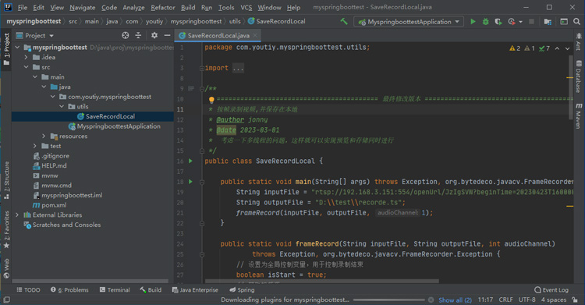
Task: Run with Coverage shield icon
Action: click(x=498, y=22)
